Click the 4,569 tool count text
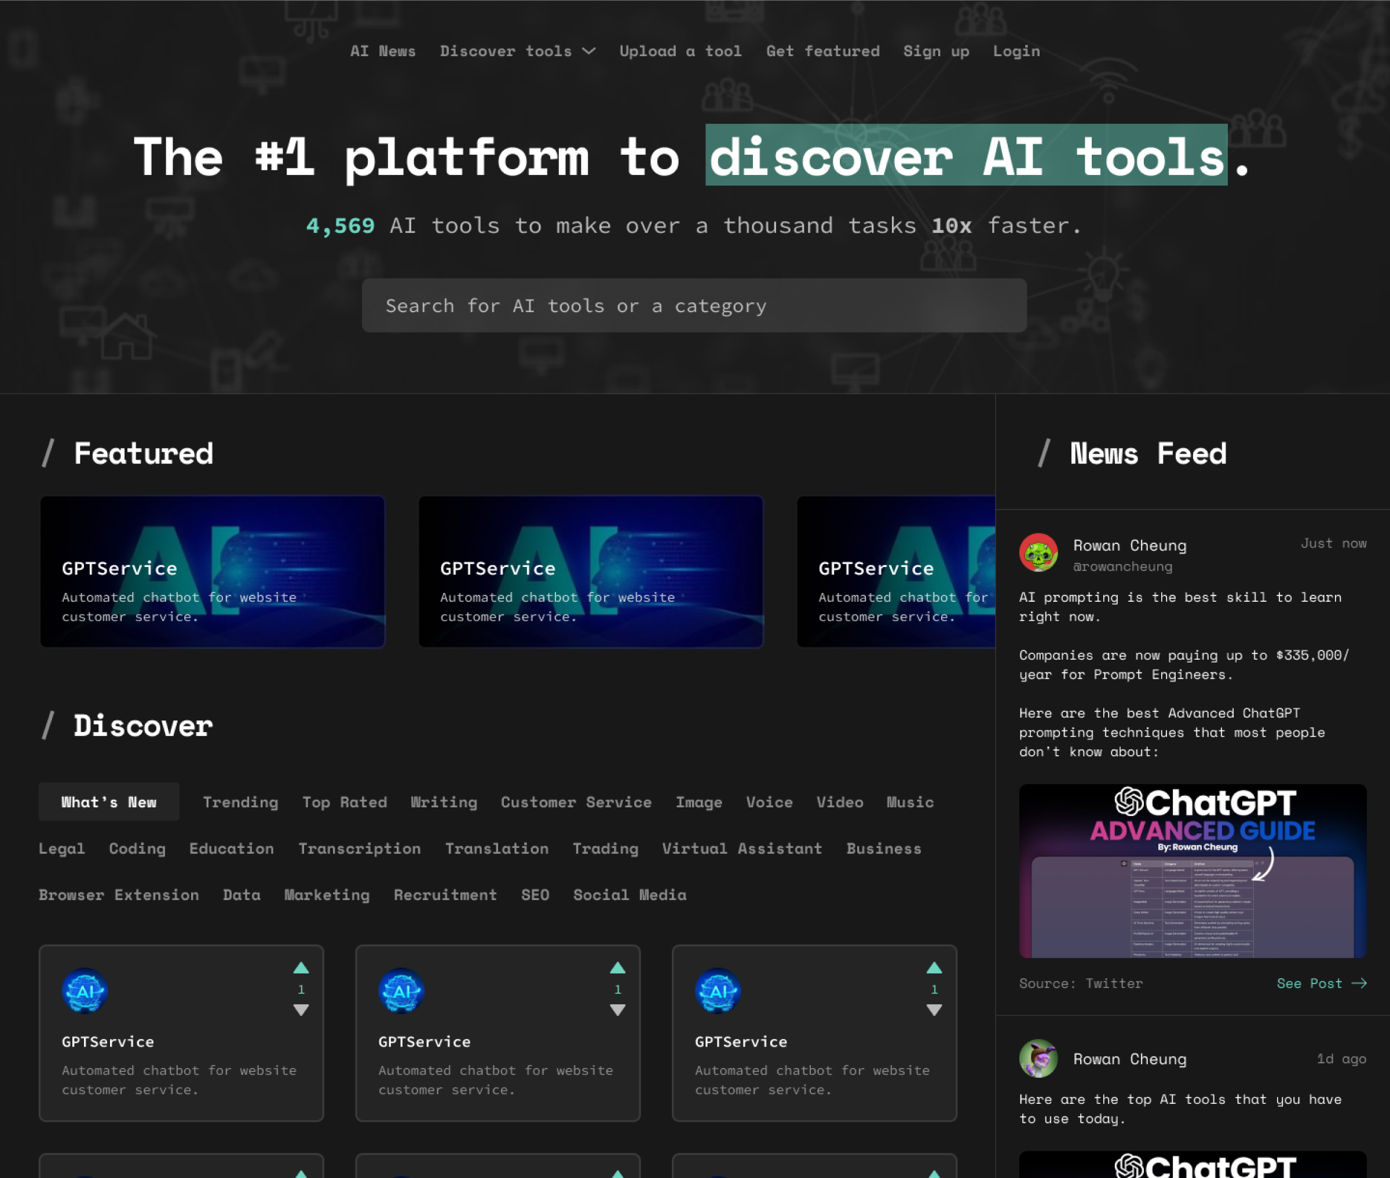Viewport: 1390px width, 1178px height. pyautogui.click(x=341, y=226)
